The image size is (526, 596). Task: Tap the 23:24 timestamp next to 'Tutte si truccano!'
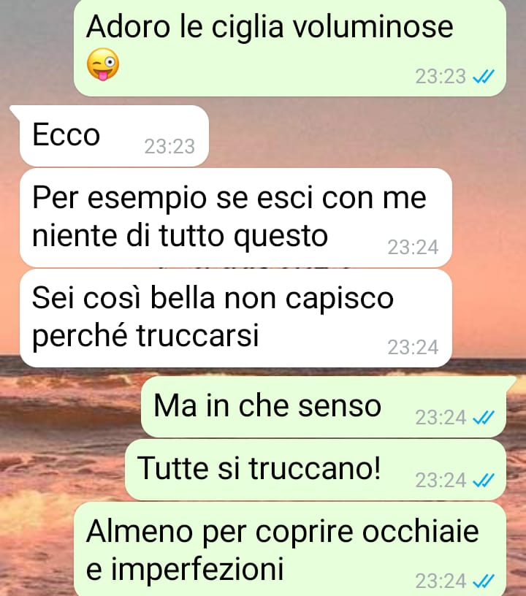pos(441,480)
